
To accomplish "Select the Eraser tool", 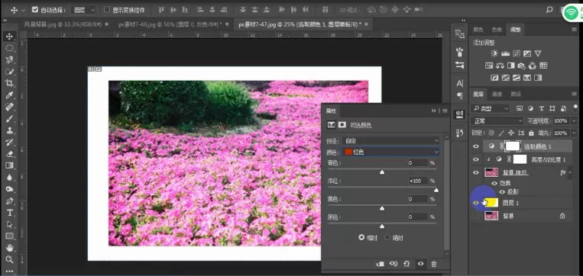I will [x=10, y=154].
